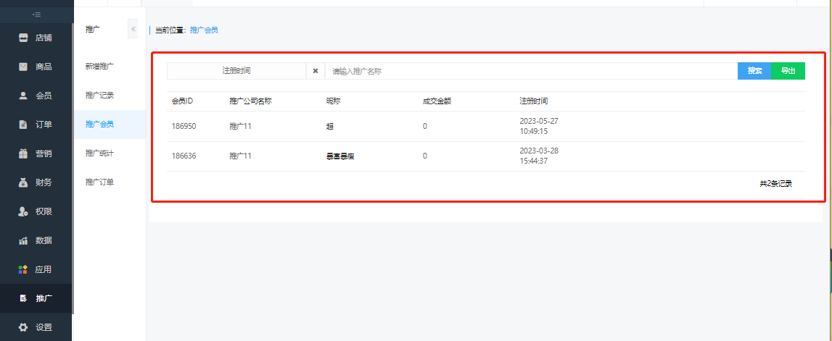
Task: Click the 推广 submenu panel title
Action: (92, 30)
